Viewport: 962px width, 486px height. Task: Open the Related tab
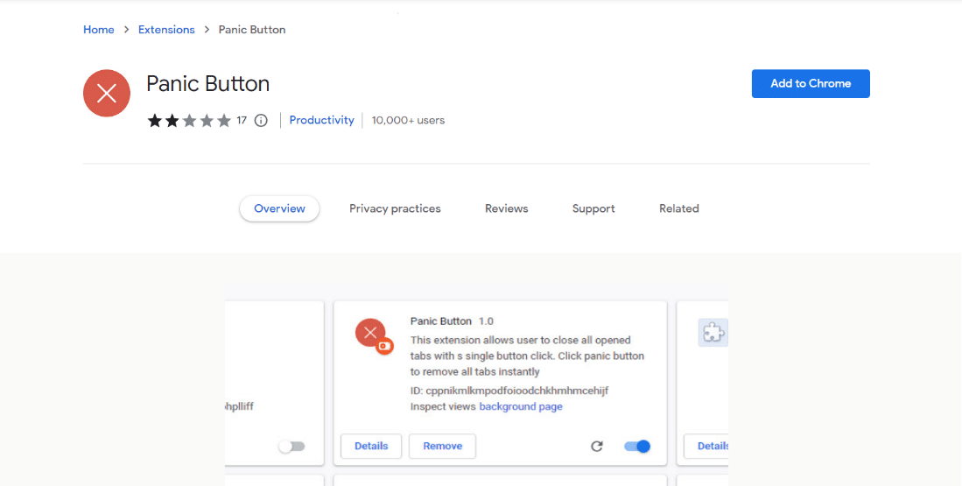[x=679, y=208]
